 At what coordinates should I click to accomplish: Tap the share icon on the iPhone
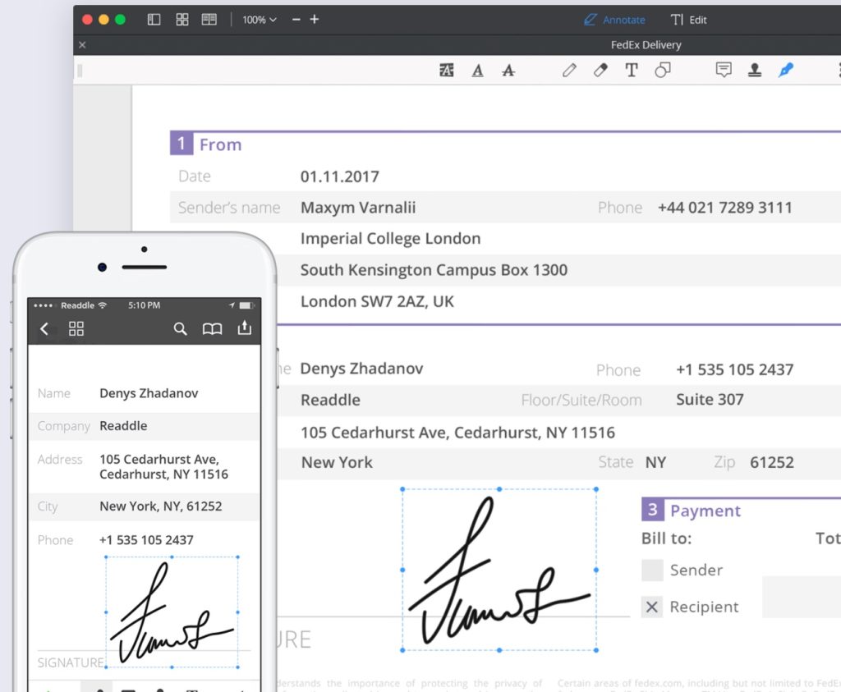click(245, 328)
